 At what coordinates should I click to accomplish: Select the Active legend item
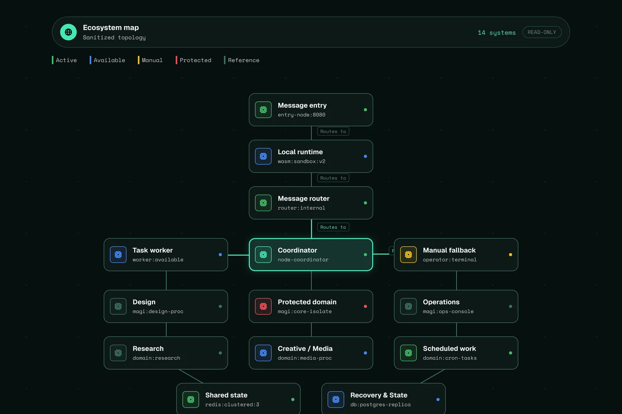click(64, 60)
